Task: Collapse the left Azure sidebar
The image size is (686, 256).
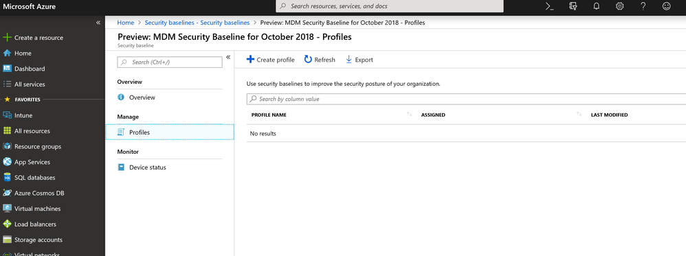Action: [x=98, y=23]
